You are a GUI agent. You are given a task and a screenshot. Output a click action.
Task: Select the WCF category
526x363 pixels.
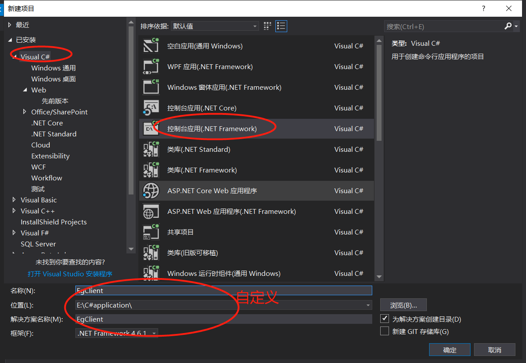(x=39, y=167)
